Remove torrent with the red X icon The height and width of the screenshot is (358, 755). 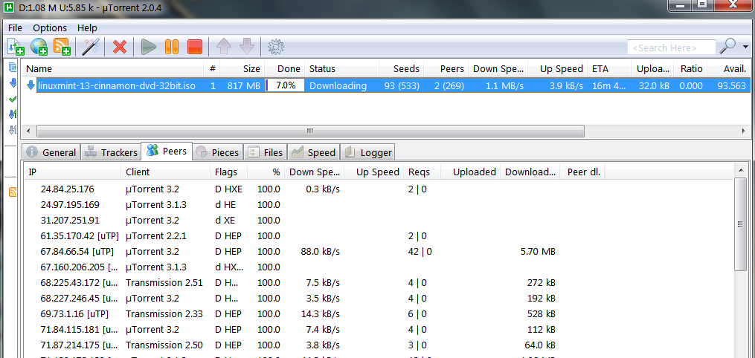pyautogui.click(x=119, y=47)
